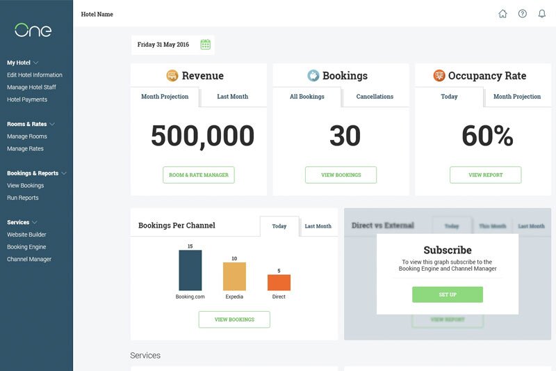
Task: Click the Hotel Name header text
Action: (x=97, y=14)
